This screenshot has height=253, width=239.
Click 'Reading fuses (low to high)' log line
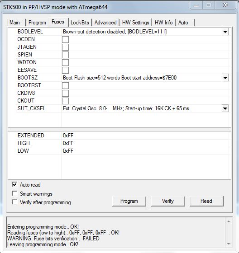tap(63, 233)
